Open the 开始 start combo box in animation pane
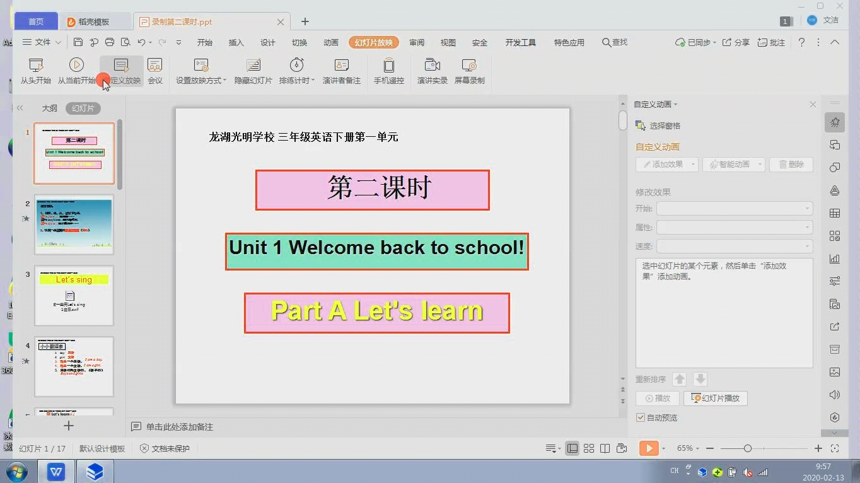 coord(735,208)
